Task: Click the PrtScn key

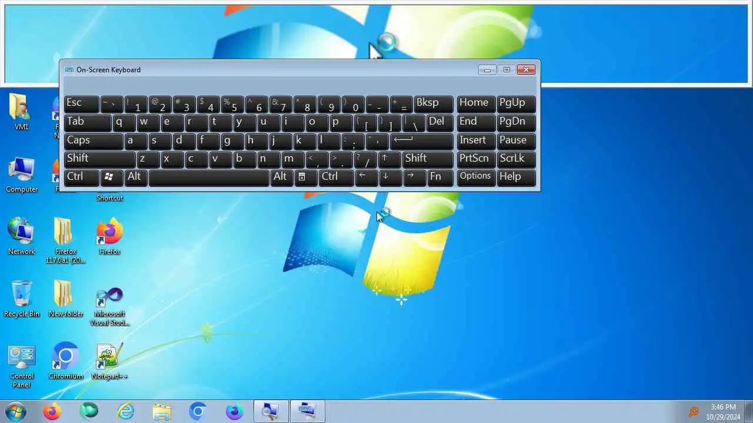Action: pos(477,159)
